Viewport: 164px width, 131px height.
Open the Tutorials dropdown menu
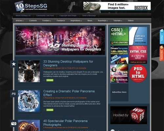(118, 21)
